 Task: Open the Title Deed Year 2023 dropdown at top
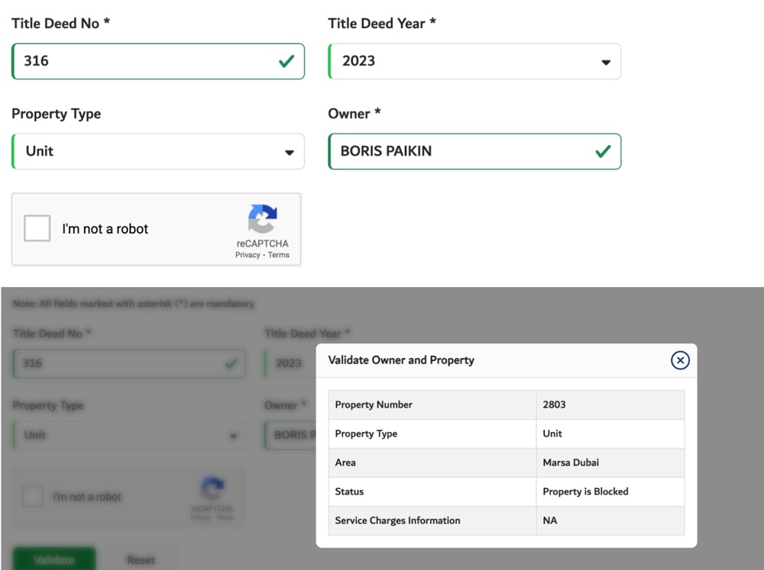605,62
